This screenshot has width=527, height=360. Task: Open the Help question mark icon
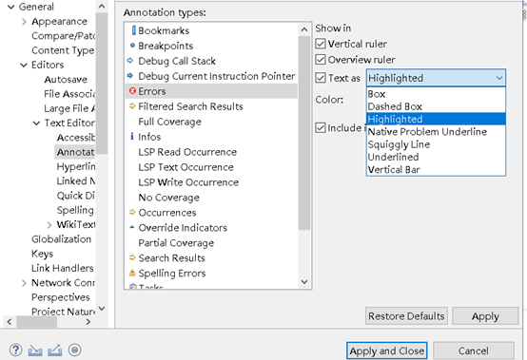pyautogui.click(x=15, y=350)
